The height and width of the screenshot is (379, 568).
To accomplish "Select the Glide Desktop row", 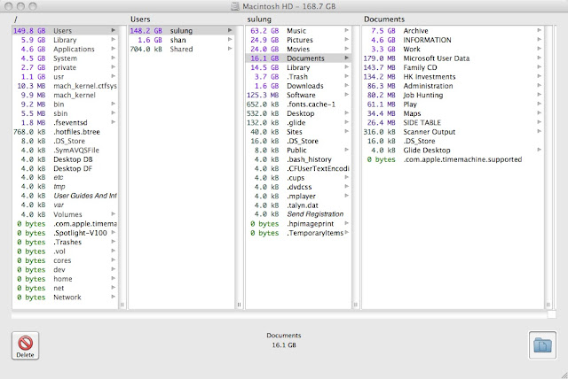I will 453,150.
